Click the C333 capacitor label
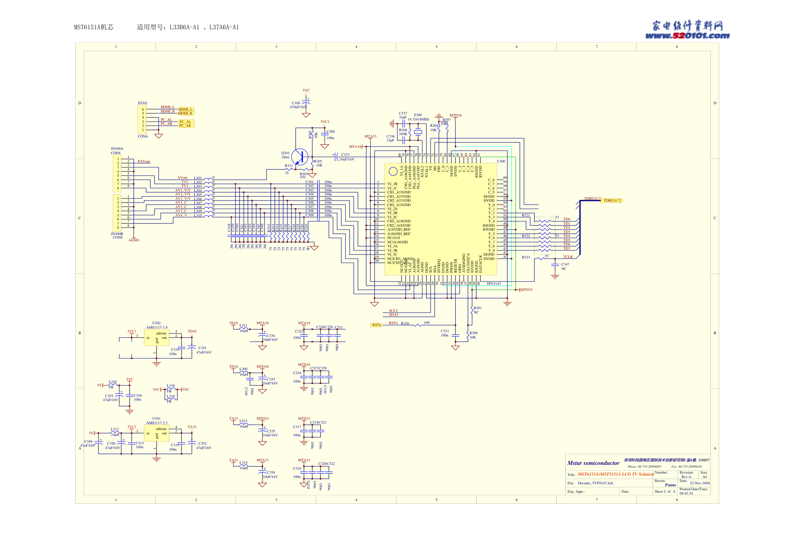This screenshot has width=785, height=541. [x=345, y=155]
